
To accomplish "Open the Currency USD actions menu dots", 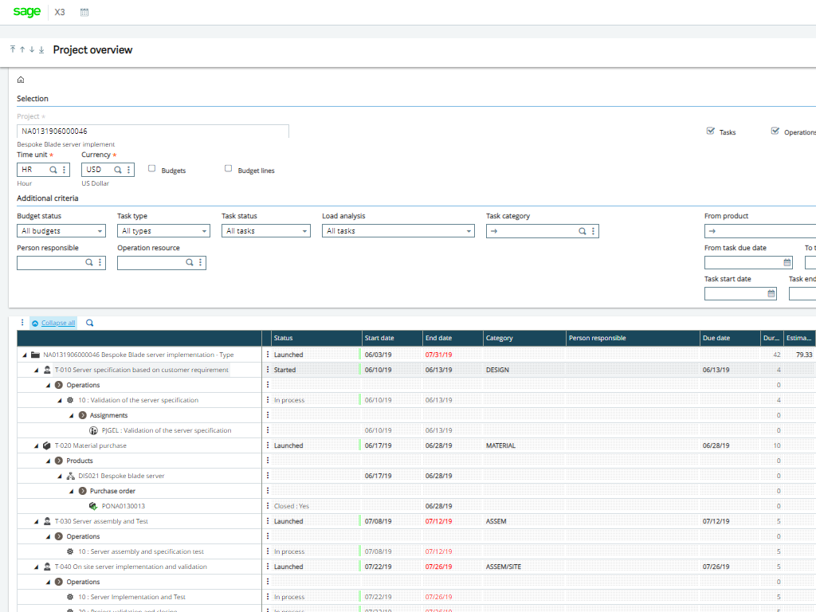I will click(129, 170).
